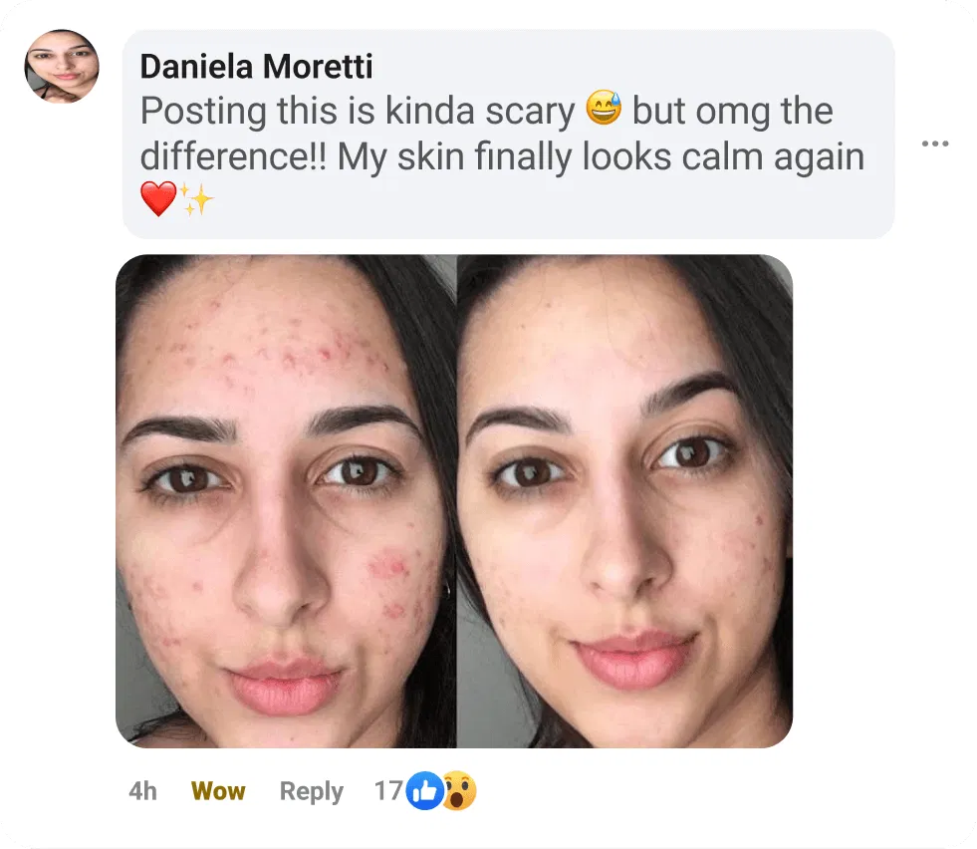
Task: Click the sweat-smile emoji in the comment
Action: tap(604, 108)
